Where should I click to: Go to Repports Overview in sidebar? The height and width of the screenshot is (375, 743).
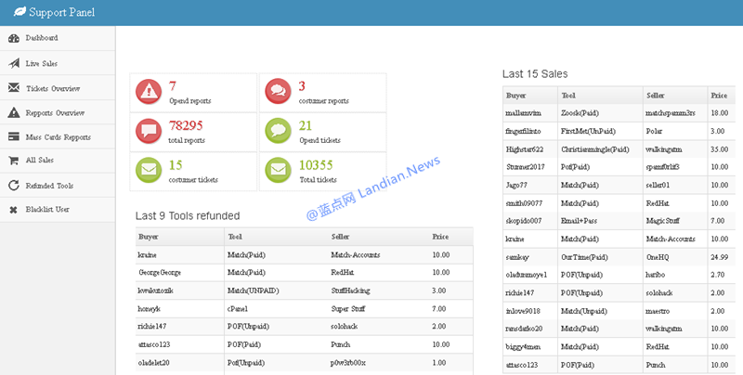tap(55, 112)
